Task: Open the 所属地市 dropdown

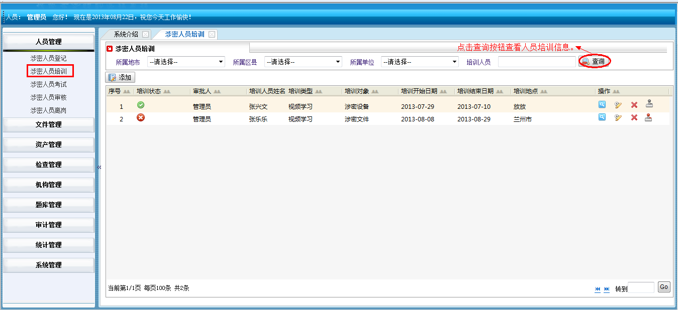Action: pos(186,62)
